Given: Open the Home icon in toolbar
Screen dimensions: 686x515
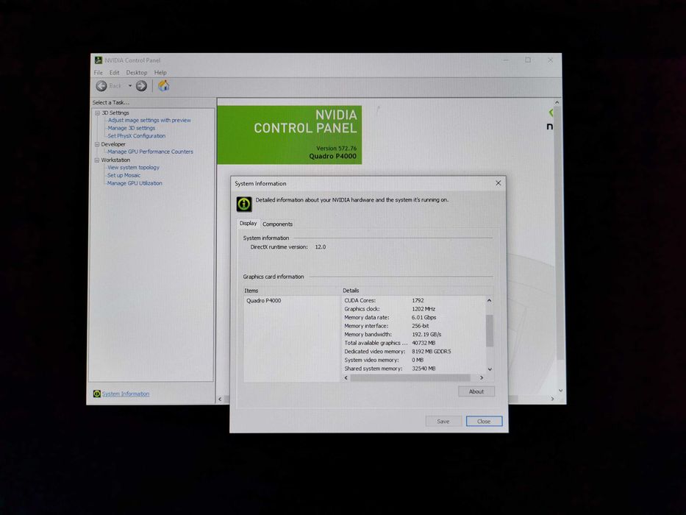Looking at the screenshot, I should pos(164,85).
